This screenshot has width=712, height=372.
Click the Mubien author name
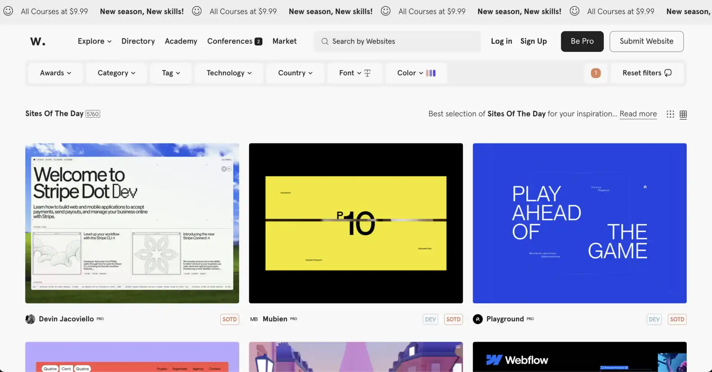pyautogui.click(x=275, y=319)
